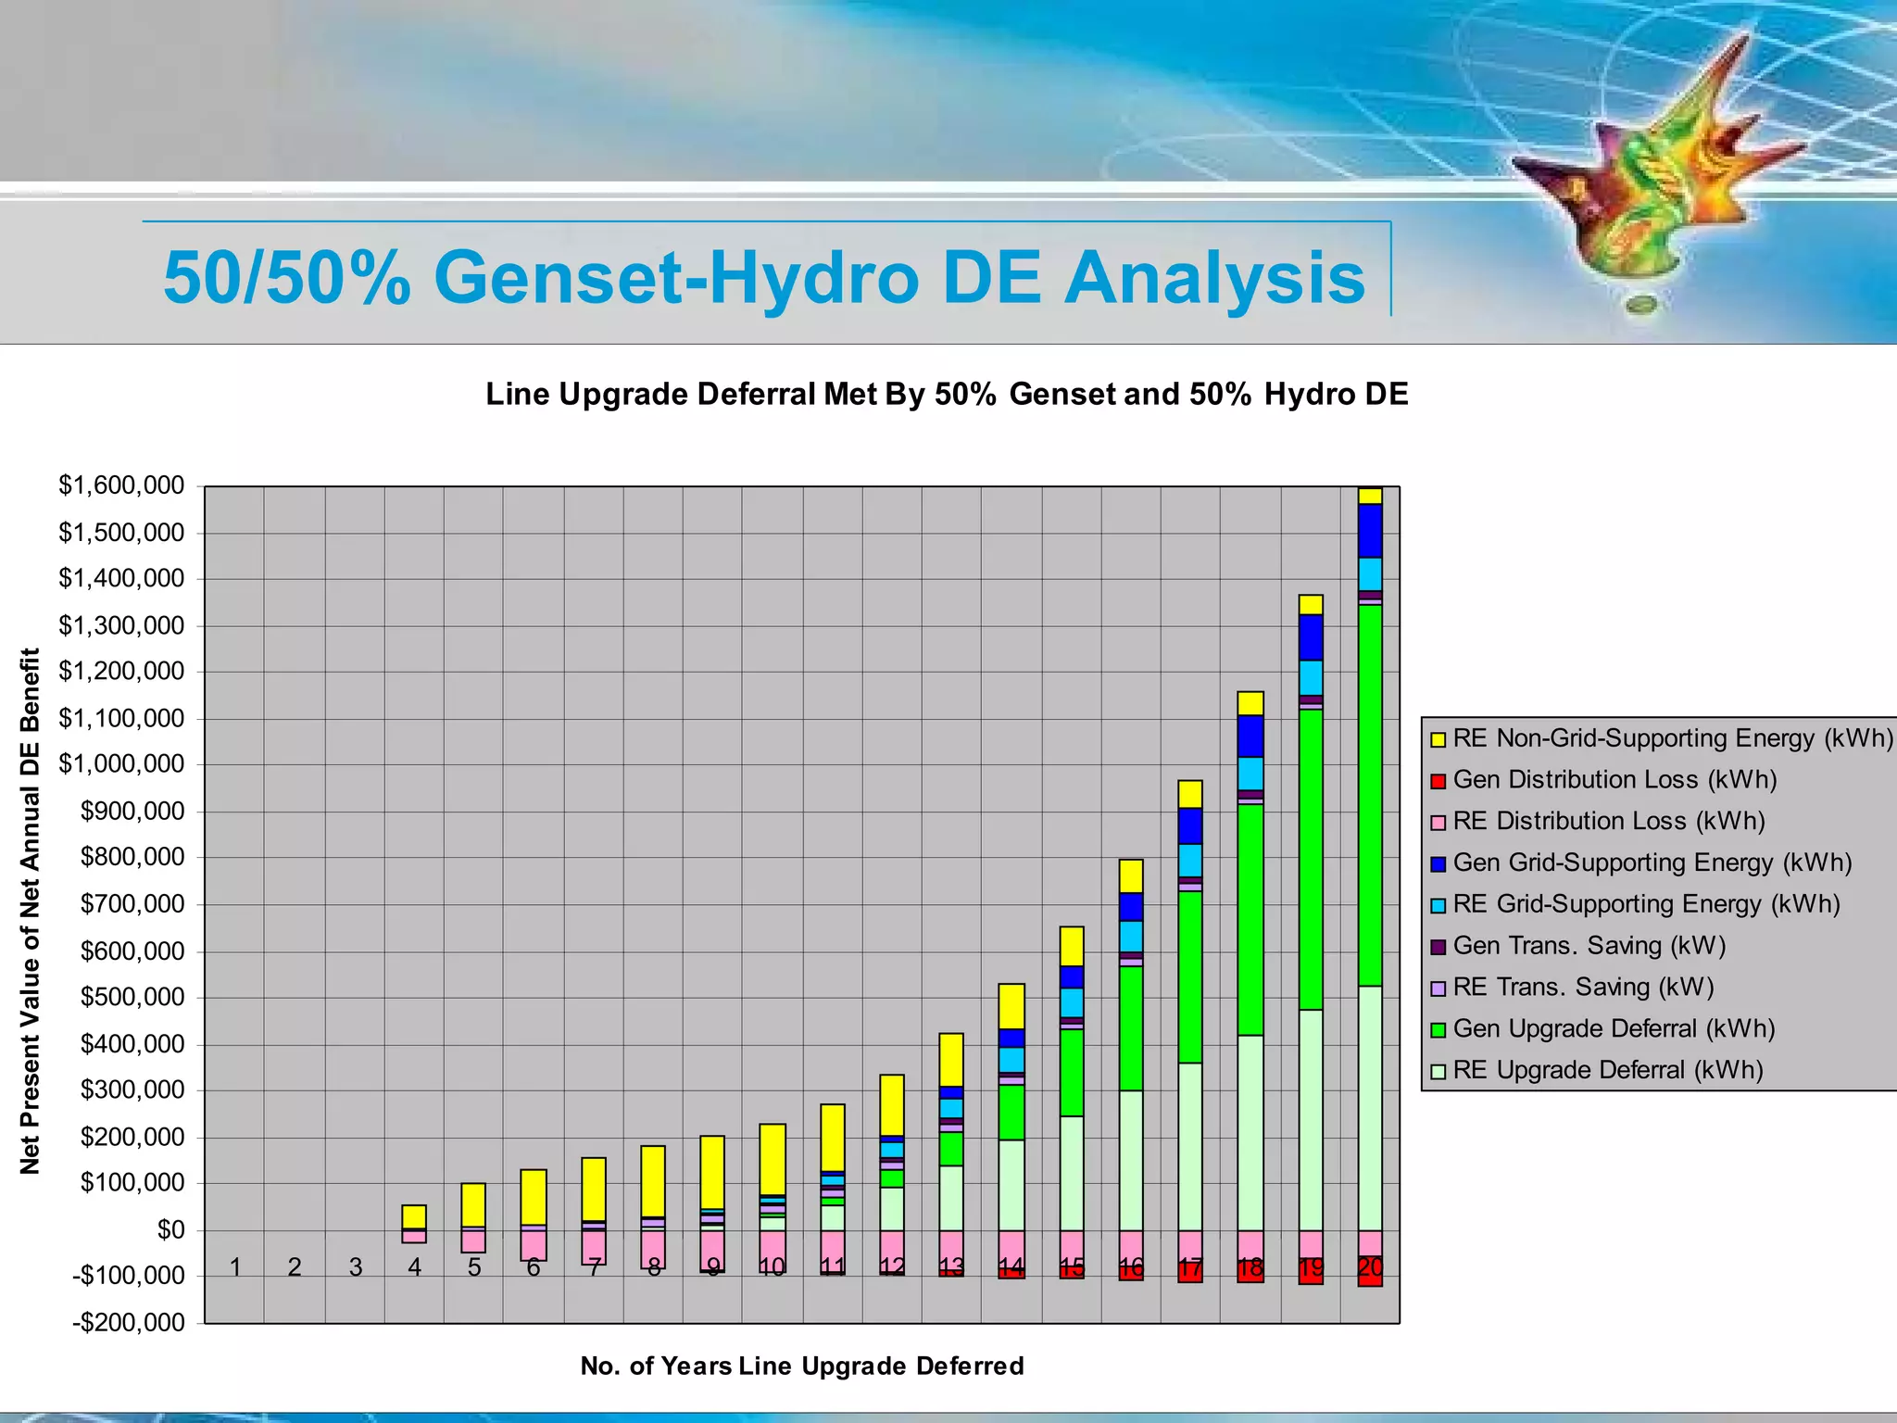The width and height of the screenshot is (1897, 1423).
Task: Click the chart title Line Upgrade Deferral text
Action: coord(947,395)
